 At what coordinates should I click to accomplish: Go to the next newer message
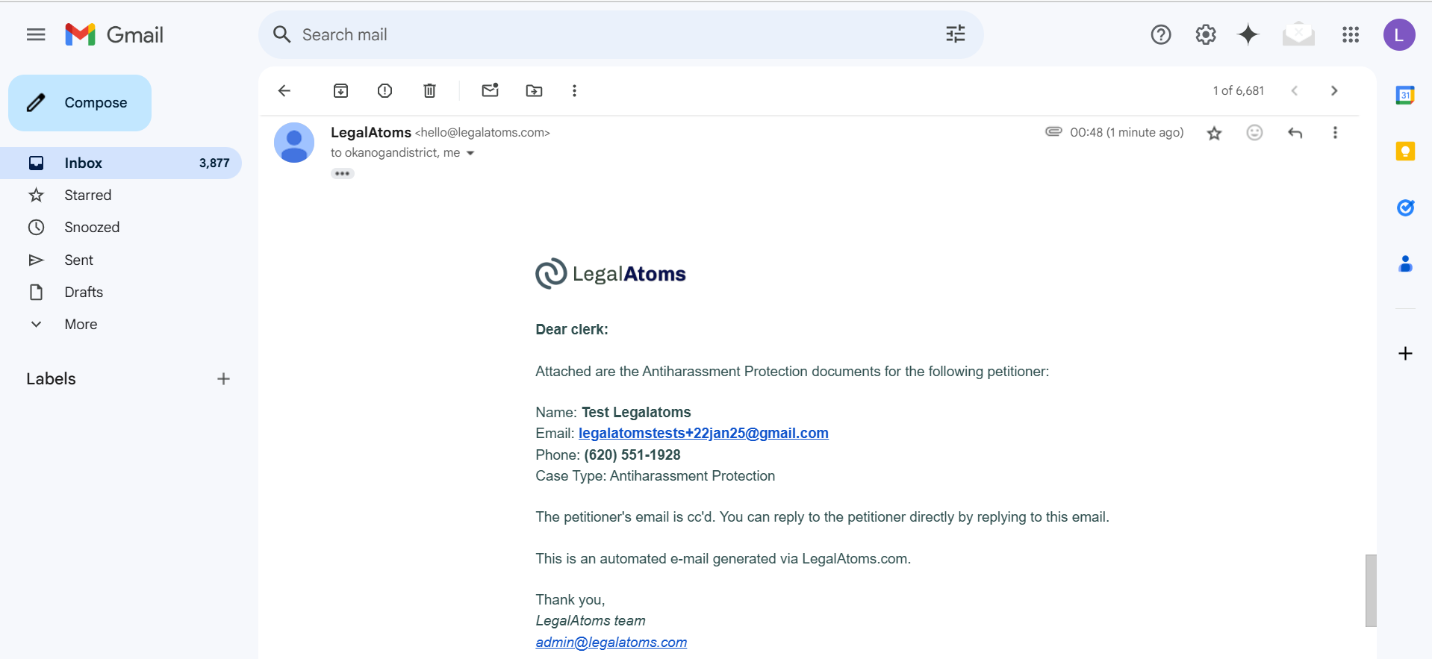[1295, 90]
